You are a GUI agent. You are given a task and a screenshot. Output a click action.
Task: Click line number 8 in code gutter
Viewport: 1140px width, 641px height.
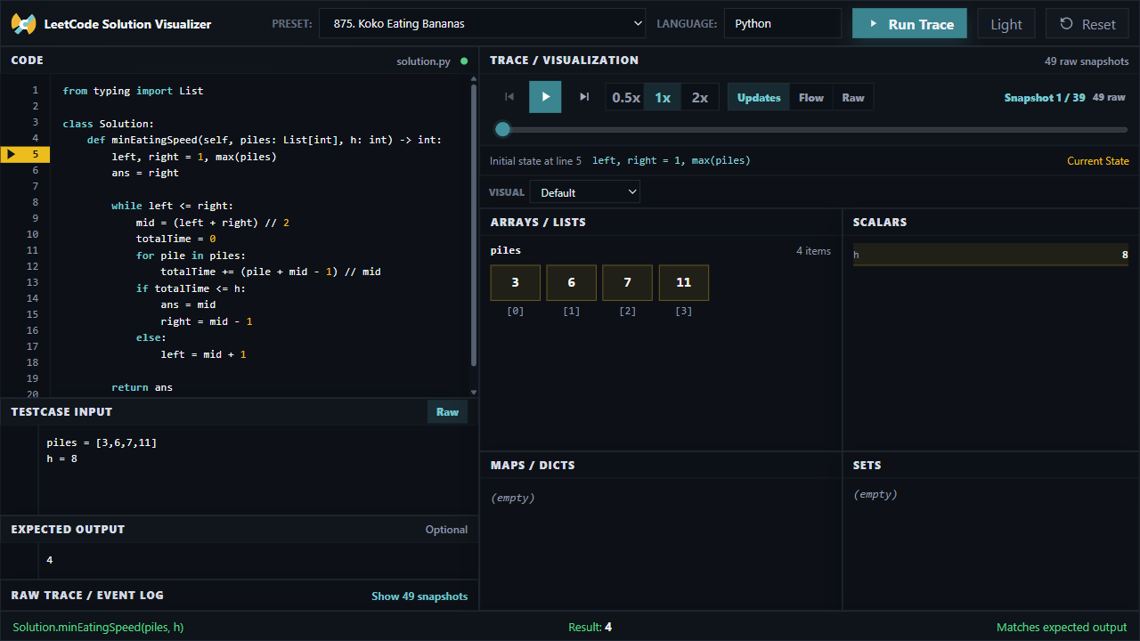pyautogui.click(x=35, y=202)
